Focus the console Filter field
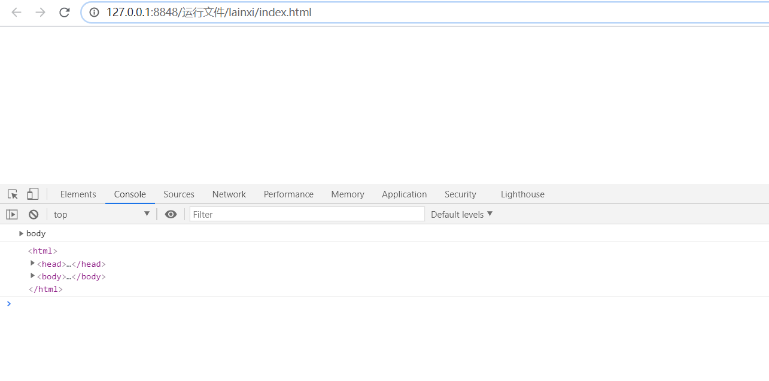 click(307, 214)
